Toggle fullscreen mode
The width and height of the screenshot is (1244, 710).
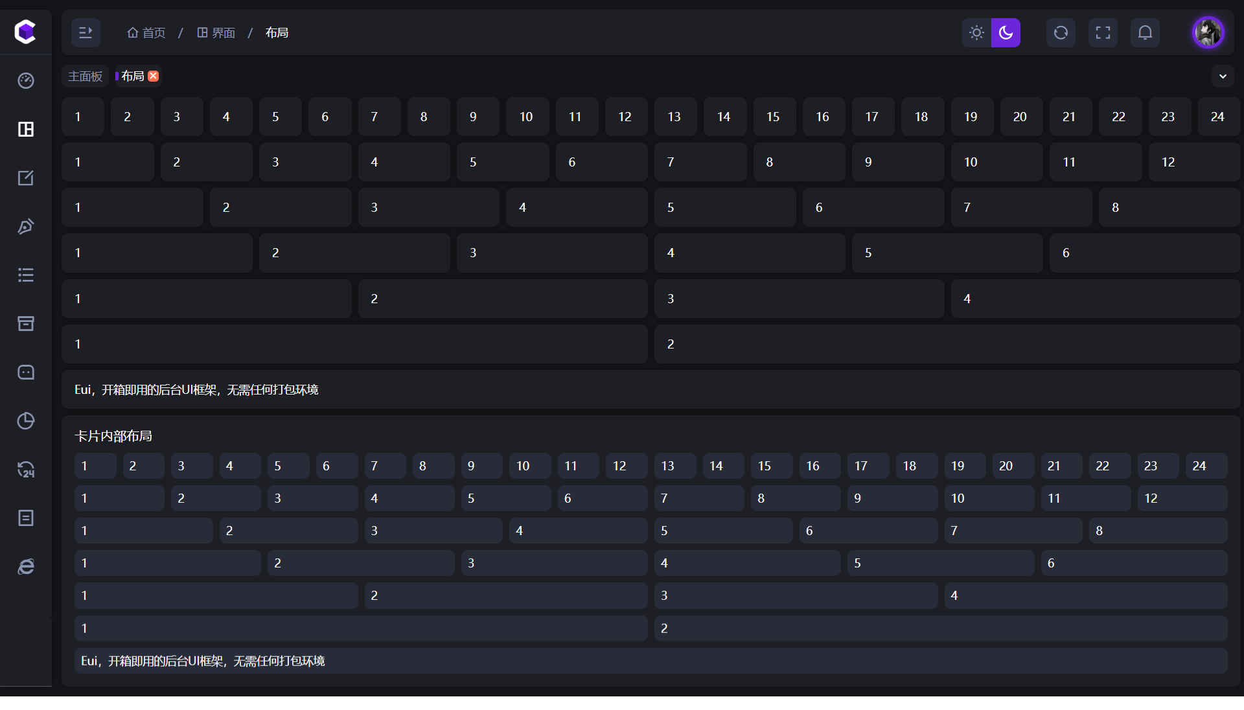[1103, 32]
